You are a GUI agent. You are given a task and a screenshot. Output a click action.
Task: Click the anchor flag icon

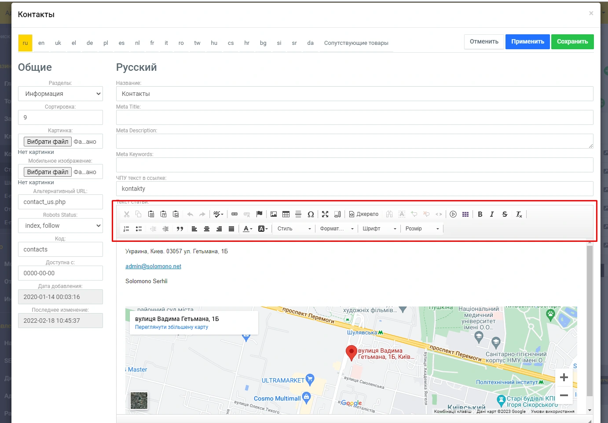pyautogui.click(x=259, y=214)
